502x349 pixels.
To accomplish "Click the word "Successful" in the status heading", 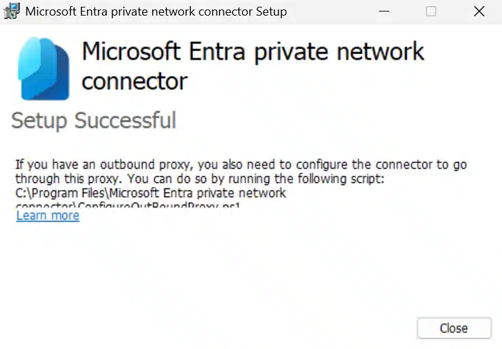I will 125,121.
